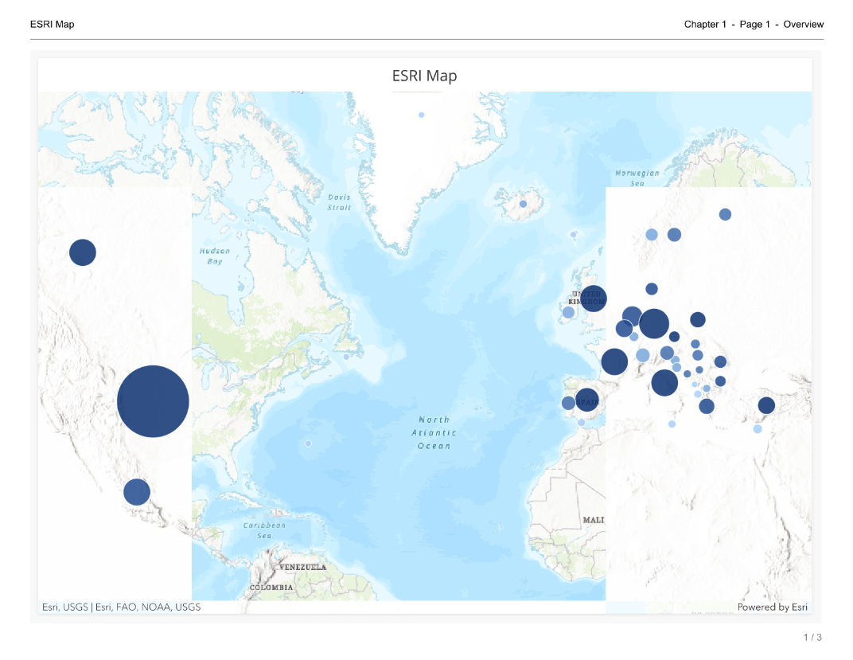
Task: Click the Chapter 1 - Page 1 - Overview header
Action: pyautogui.click(x=754, y=25)
